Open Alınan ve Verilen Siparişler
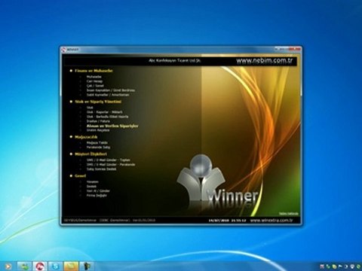The height and width of the screenshot is (271, 362). pyautogui.click(x=112, y=126)
